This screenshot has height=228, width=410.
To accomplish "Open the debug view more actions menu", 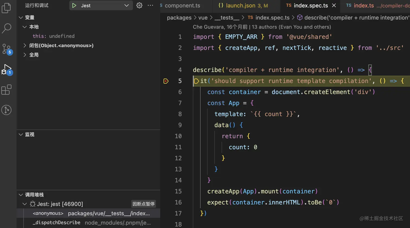I will (150, 5).
